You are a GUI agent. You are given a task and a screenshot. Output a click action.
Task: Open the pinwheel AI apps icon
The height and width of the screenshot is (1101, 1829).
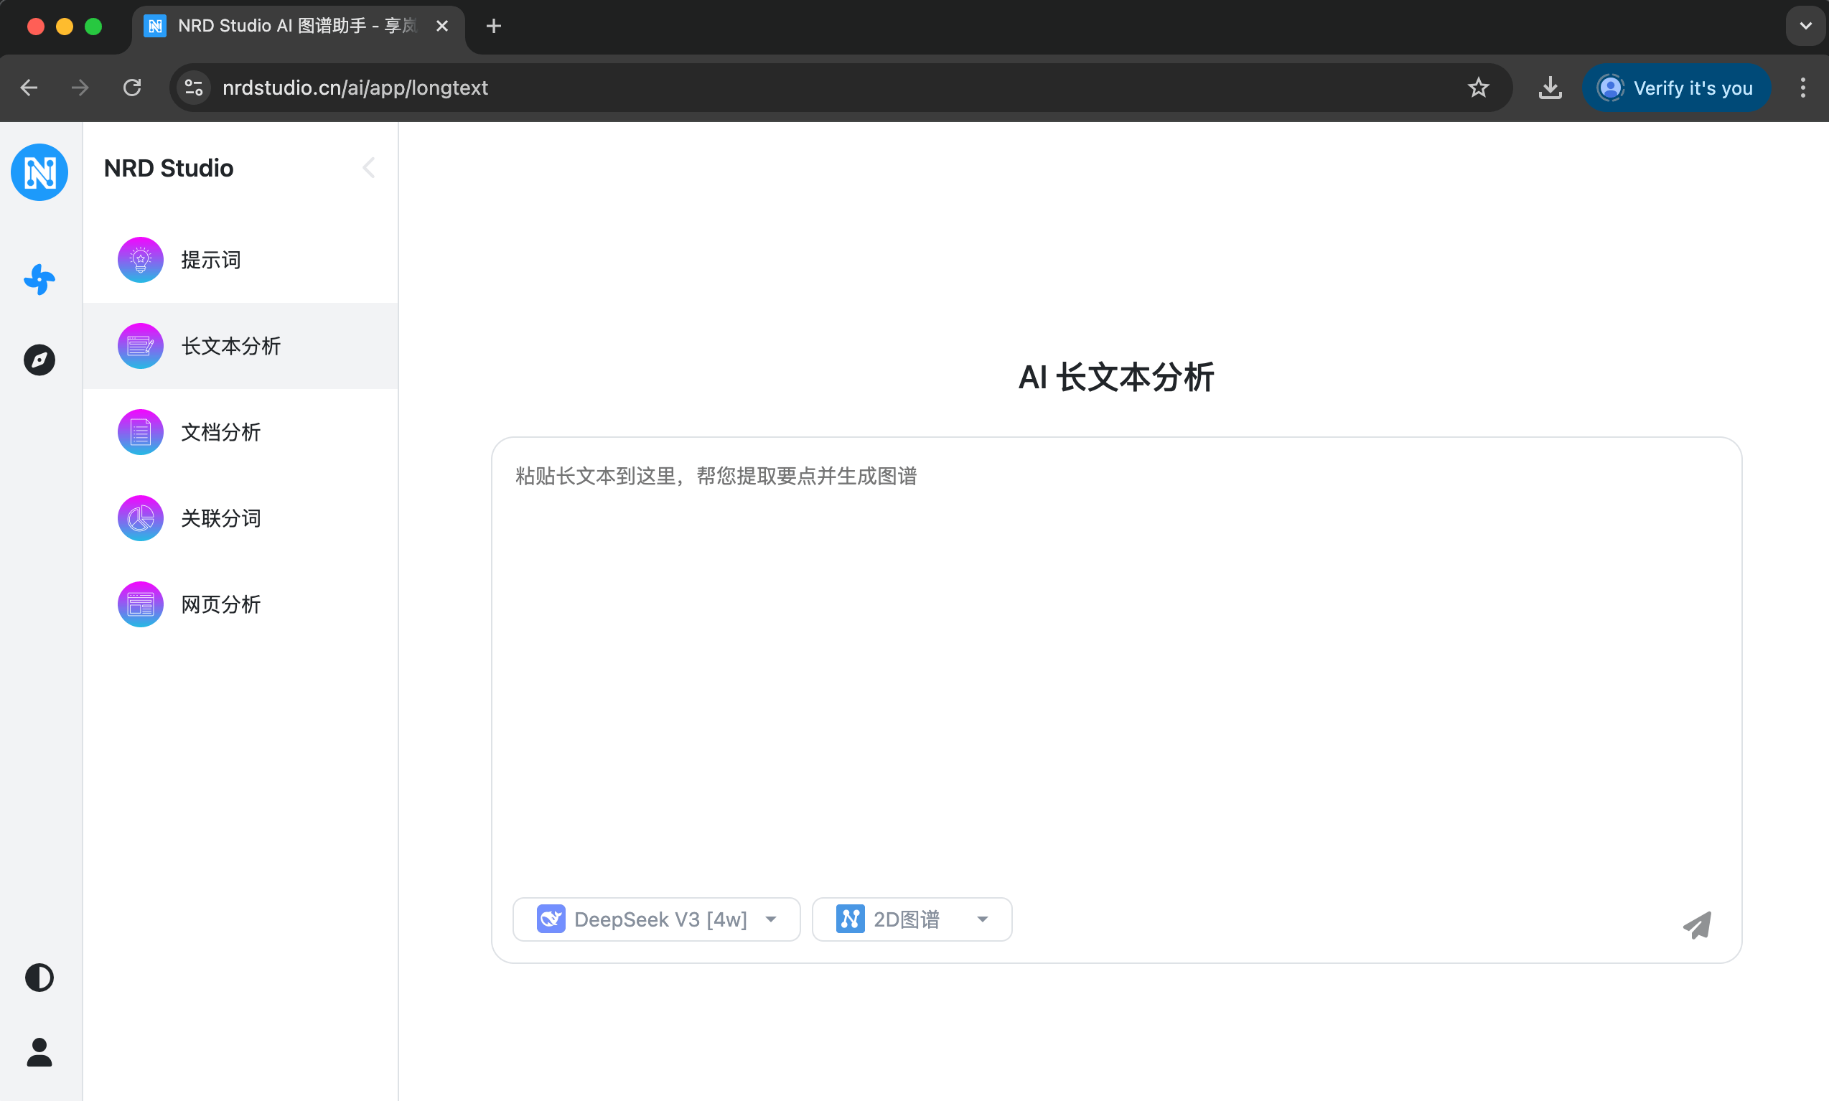tap(39, 280)
